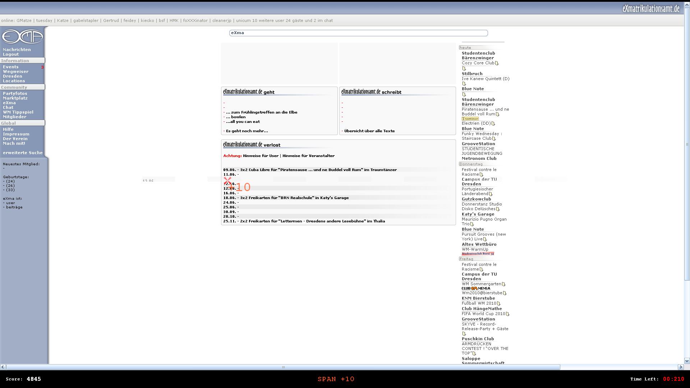Open Chat in the Community menu
690x388 pixels.
(x=8, y=107)
